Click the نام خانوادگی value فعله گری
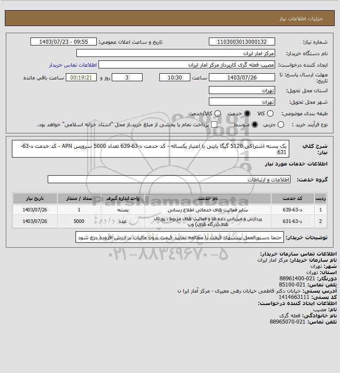The width and height of the screenshot is (340, 373). pos(290,316)
